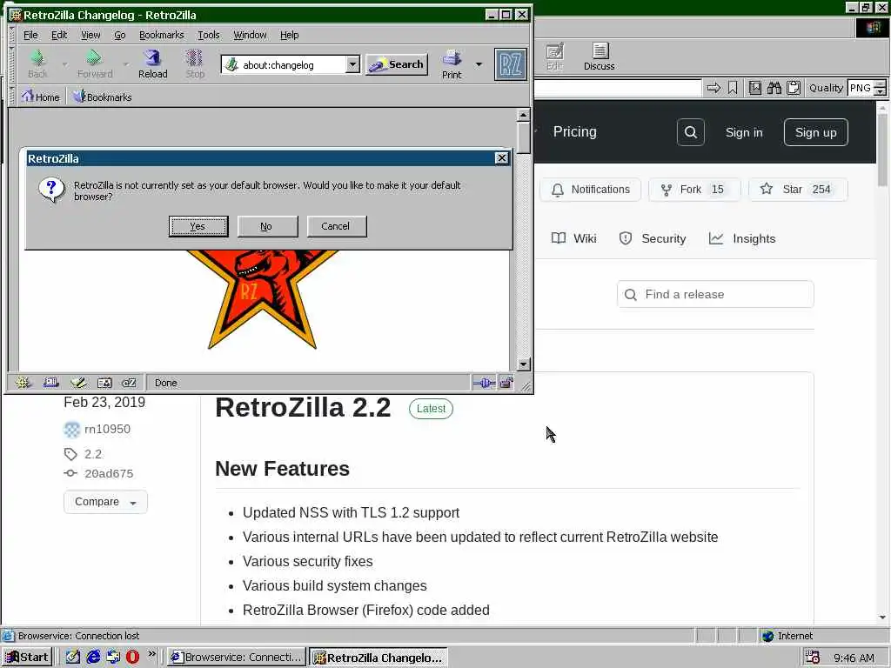Screen dimensions: 891x668
Task: Click the 20ad675 commit link
Action: [x=109, y=473]
